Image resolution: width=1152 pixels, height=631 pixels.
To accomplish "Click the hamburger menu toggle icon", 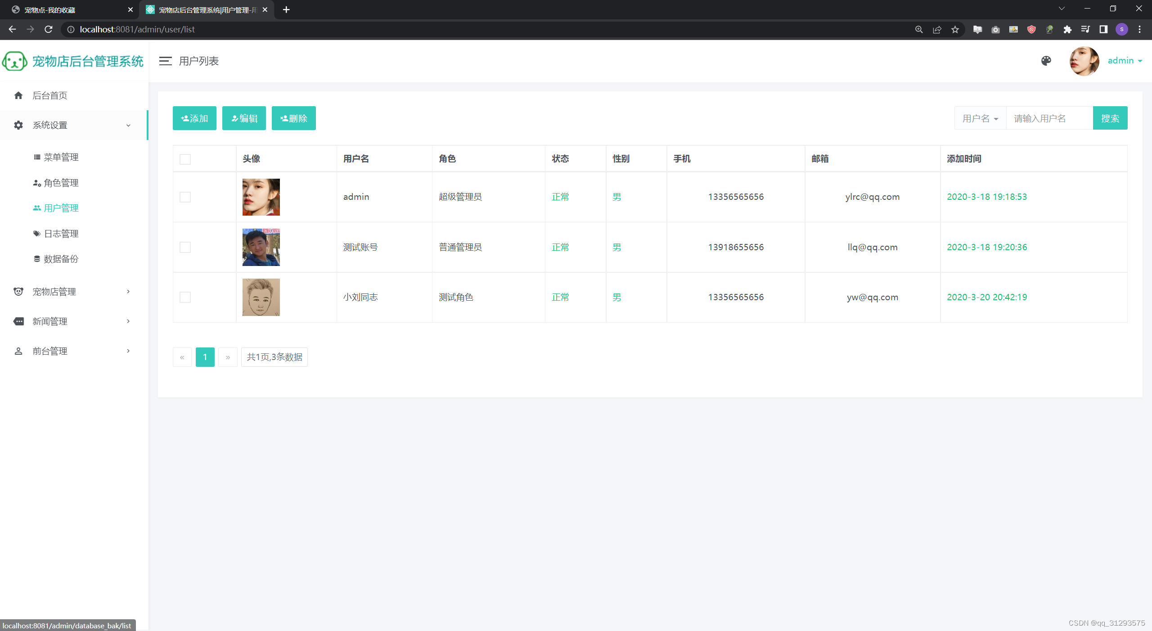I will click(x=165, y=61).
